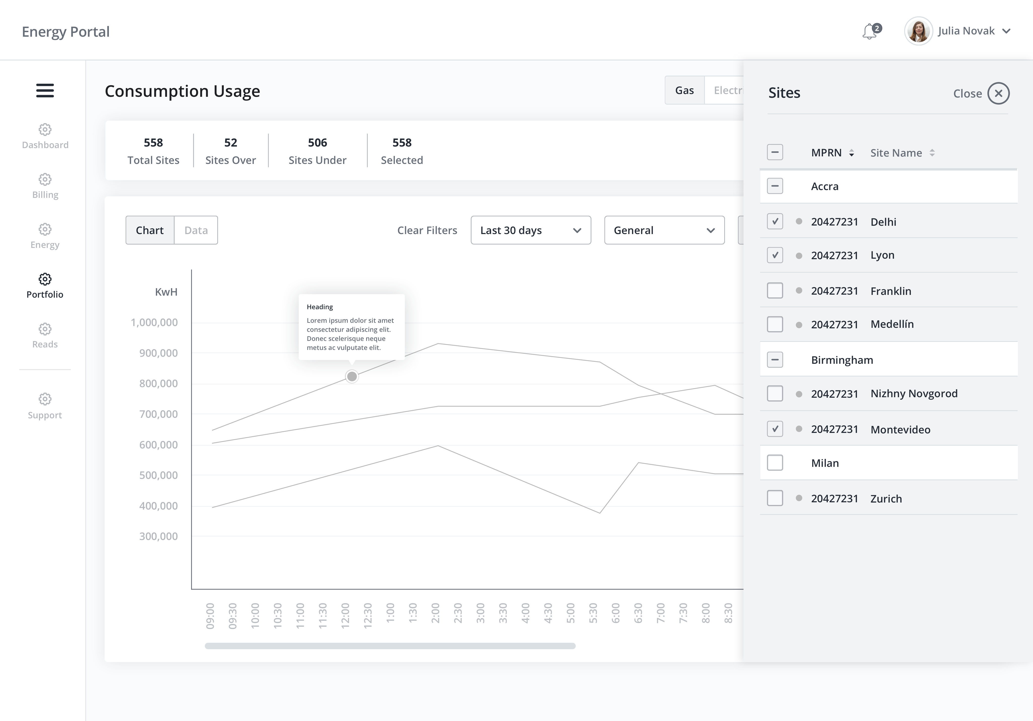Open Support from the sidebar icon
The width and height of the screenshot is (1033, 721).
(x=45, y=399)
